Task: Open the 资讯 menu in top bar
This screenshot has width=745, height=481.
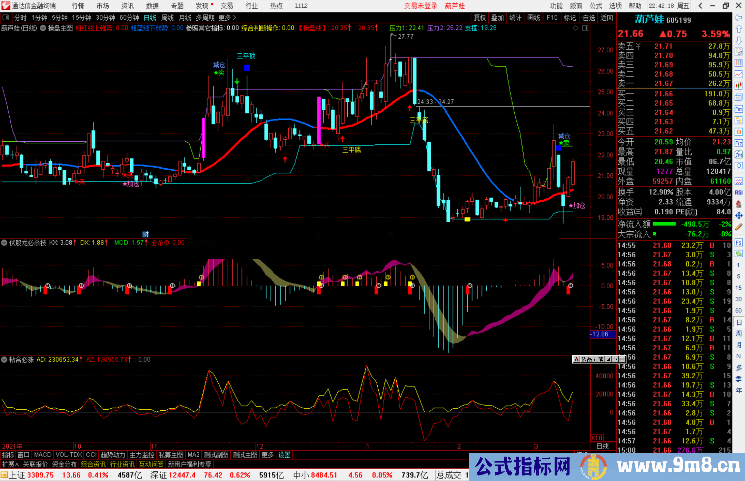Action: click(x=127, y=6)
